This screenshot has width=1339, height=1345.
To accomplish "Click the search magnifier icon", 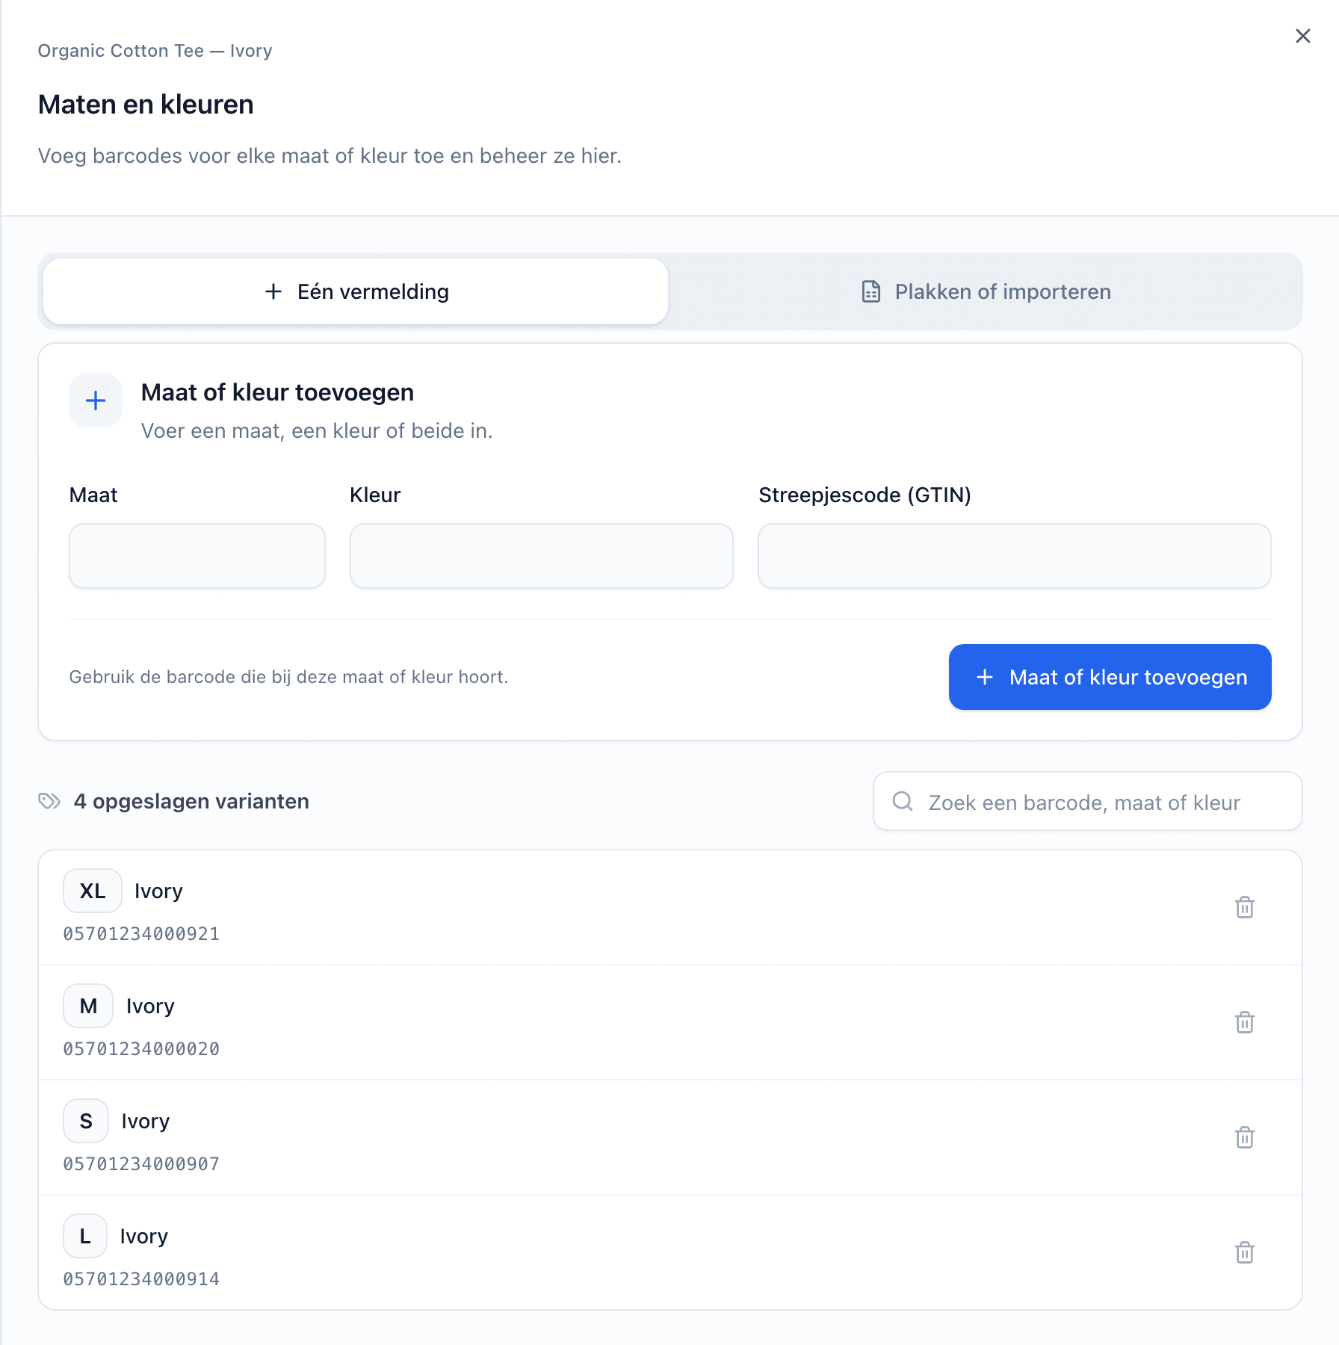I will (x=903, y=802).
